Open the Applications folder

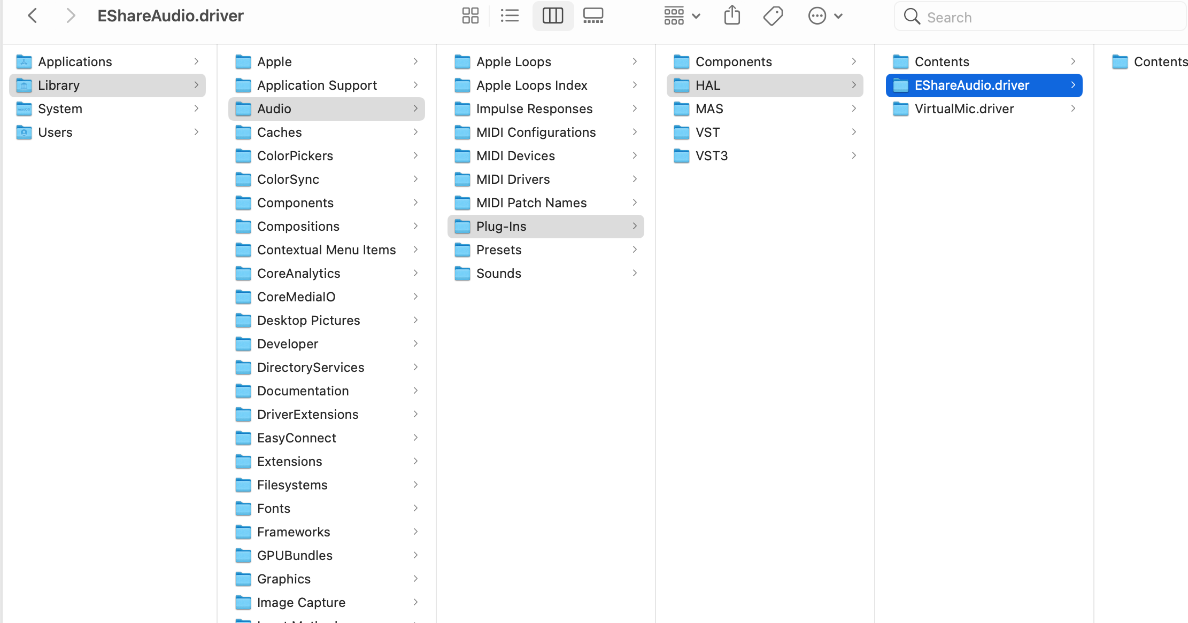pos(75,62)
